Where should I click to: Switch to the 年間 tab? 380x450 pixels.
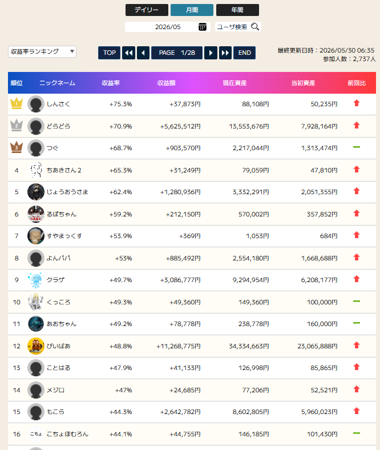click(237, 10)
